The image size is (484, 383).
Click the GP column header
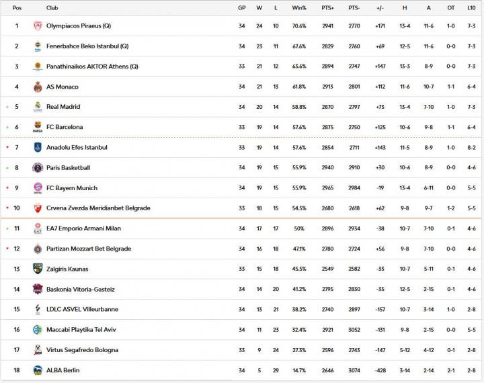[242, 8]
